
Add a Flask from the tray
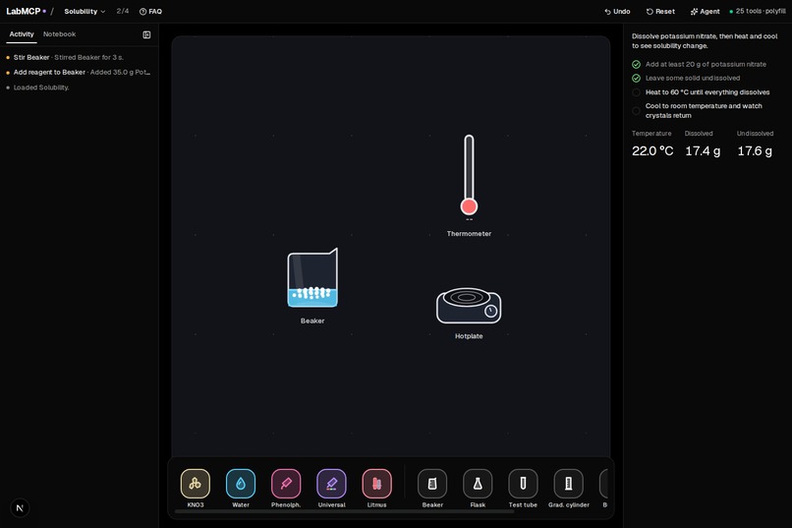pos(478,484)
